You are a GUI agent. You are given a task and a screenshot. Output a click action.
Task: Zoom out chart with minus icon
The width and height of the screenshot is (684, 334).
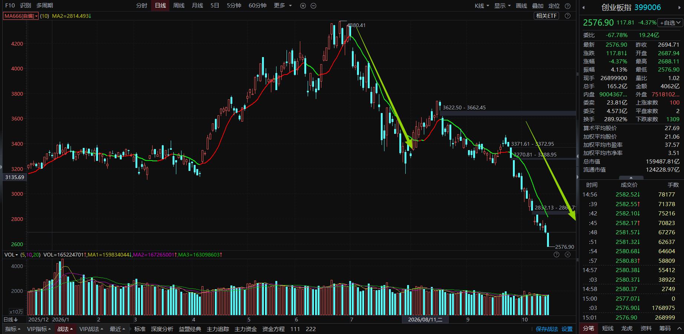(313, 6)
